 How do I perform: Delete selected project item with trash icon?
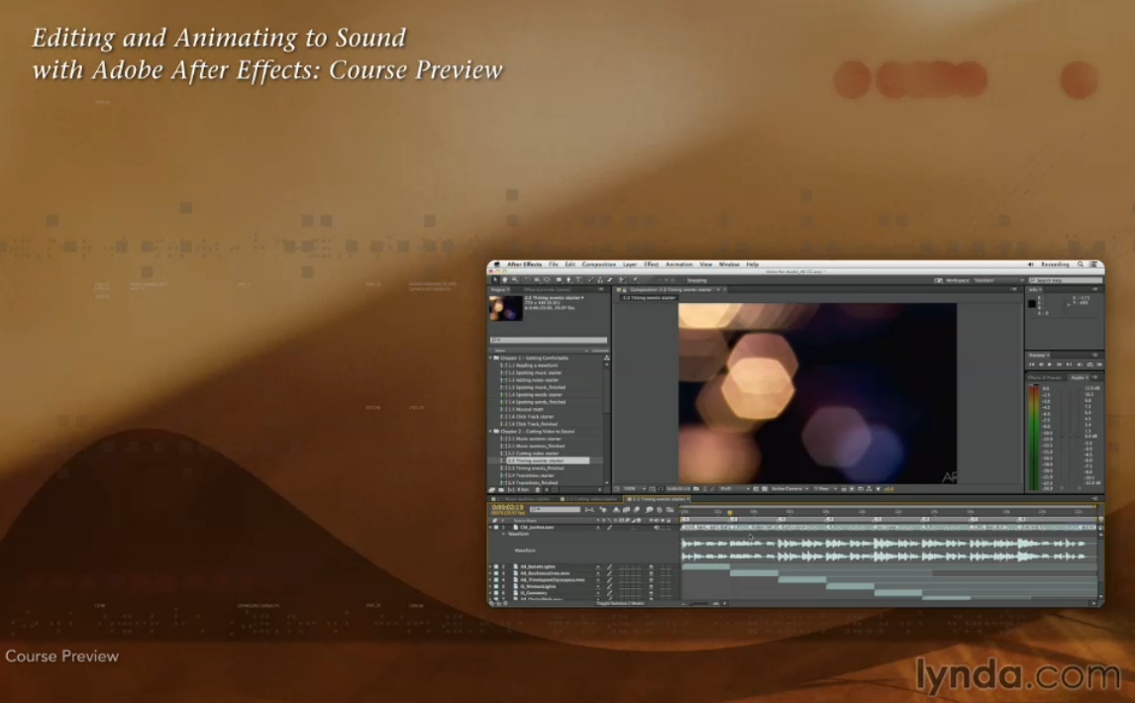[537, 489]
